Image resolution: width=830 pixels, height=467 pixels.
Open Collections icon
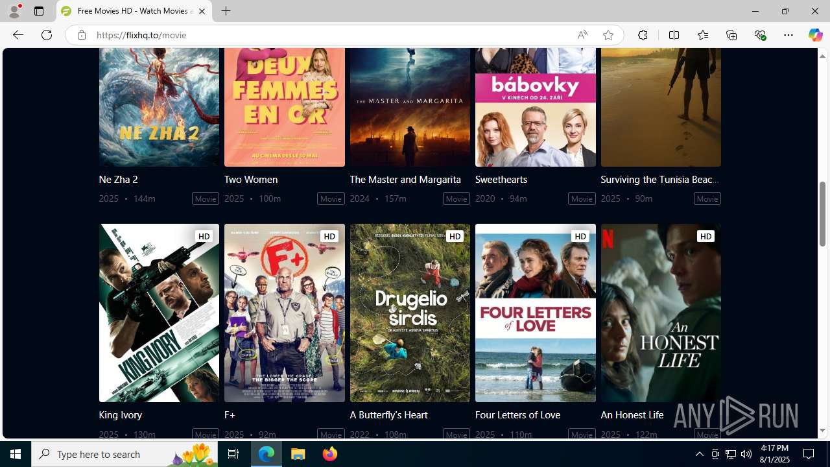click(x=731, y=35)
